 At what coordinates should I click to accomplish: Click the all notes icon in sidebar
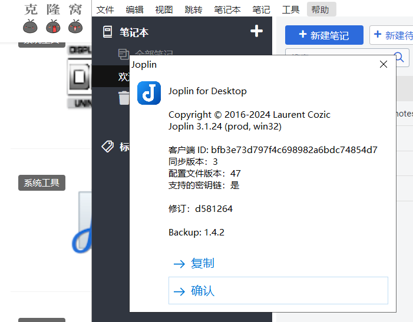(x=124, y=55)
